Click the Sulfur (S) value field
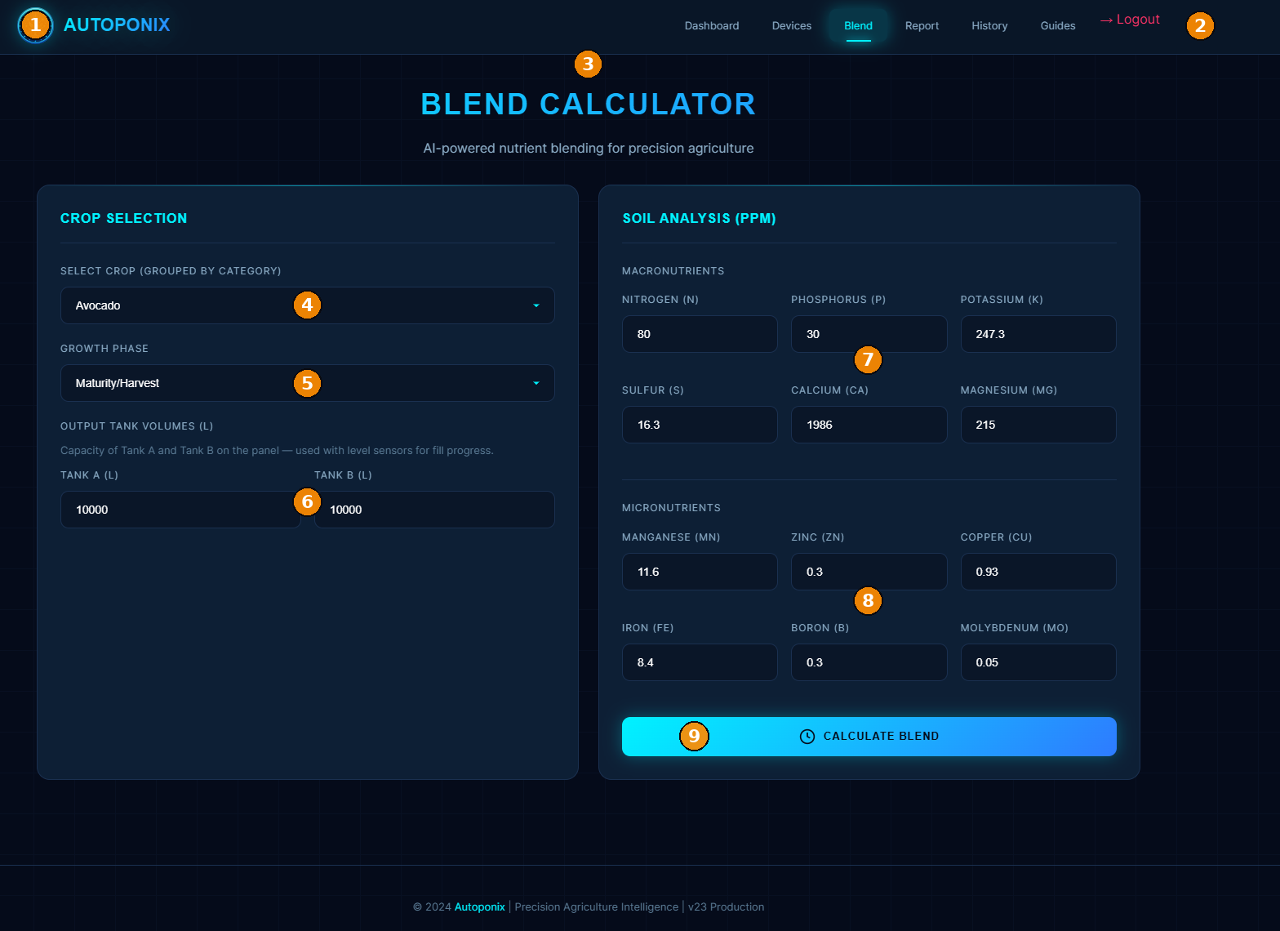Image resolution: width=1280 pixels, height=931 pixels. point(700,425)
